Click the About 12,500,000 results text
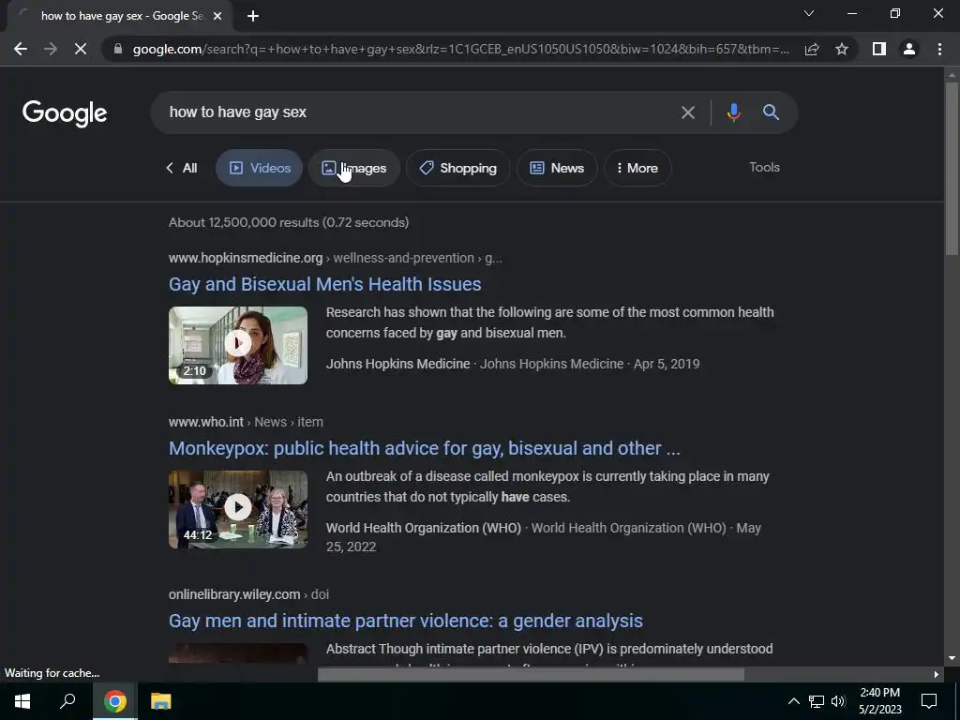960x720 pixels. click(289, 222)
